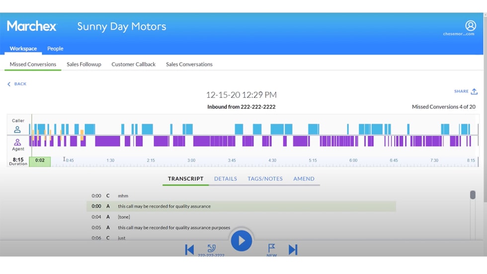
Task: Open the Tags/Notes tab
Action: (x=265, y=179)
